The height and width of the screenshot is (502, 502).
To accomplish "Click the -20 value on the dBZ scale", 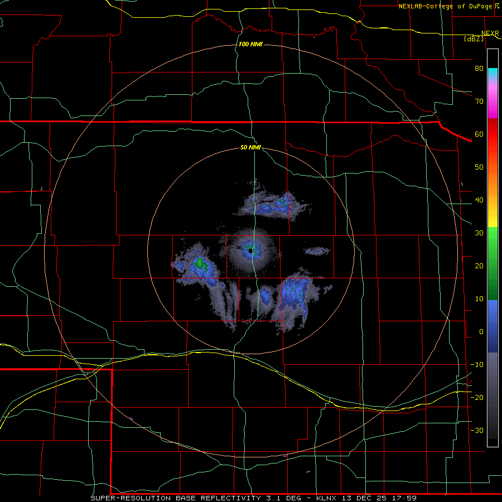I will coord(477,398).
